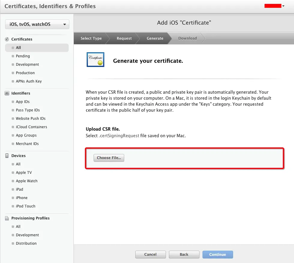Go to the Request step
This screenshot has width=294, height=263.
[124, 38]
